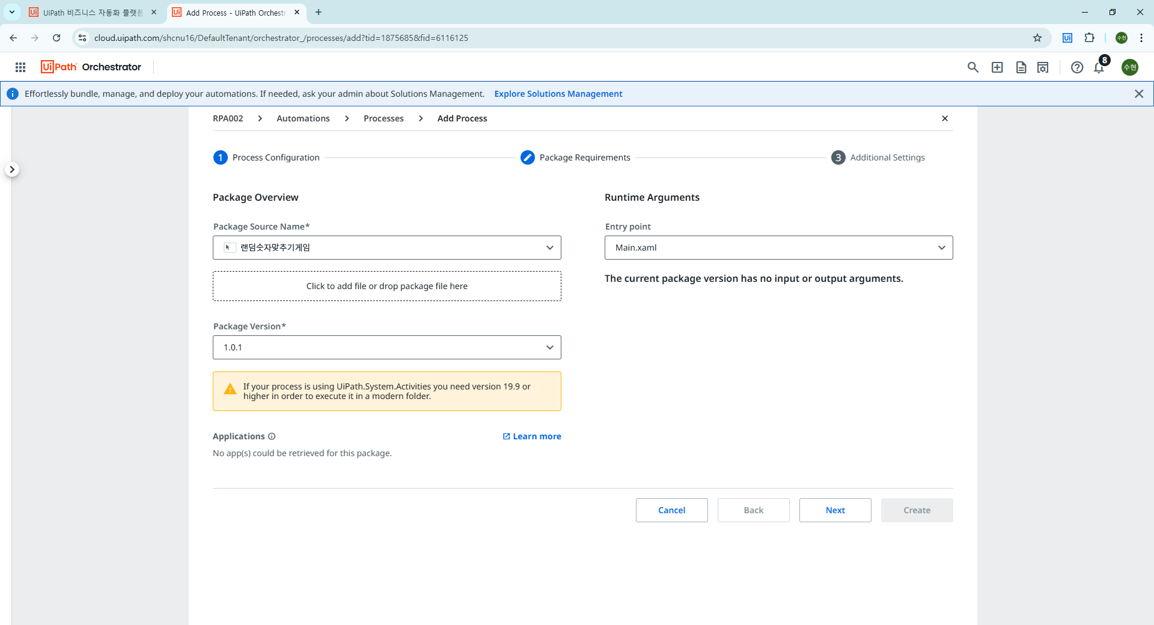The image size is (1154, 625).
Task: Open Package Source Name dropdown
Action: [x=387, y=248]
